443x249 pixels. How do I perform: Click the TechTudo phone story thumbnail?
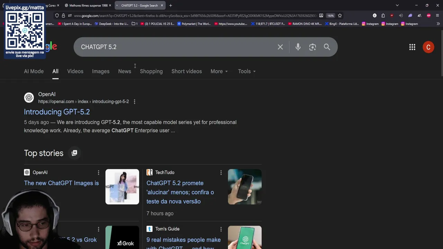click(245, 187)
